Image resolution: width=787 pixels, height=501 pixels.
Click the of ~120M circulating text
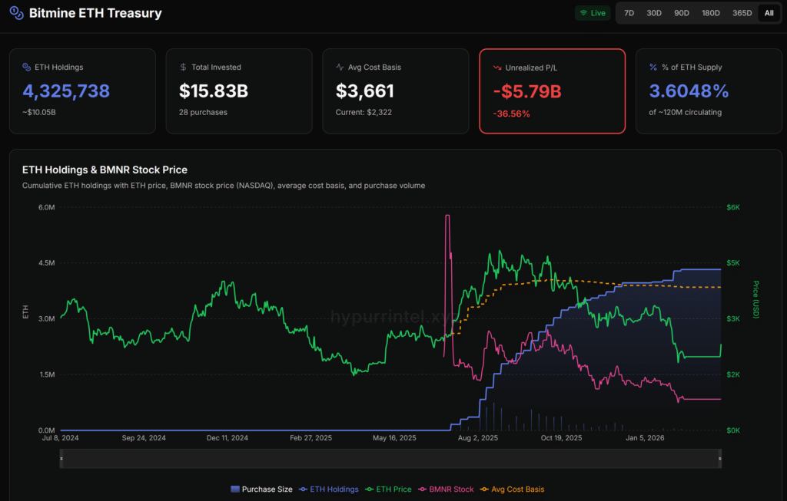(685, 112)
